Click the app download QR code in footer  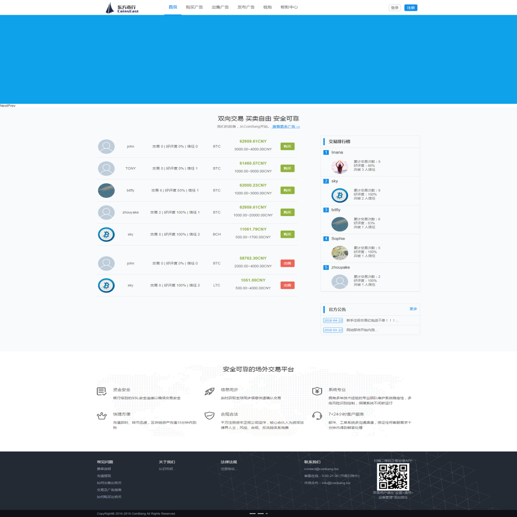tap(393, 477)
